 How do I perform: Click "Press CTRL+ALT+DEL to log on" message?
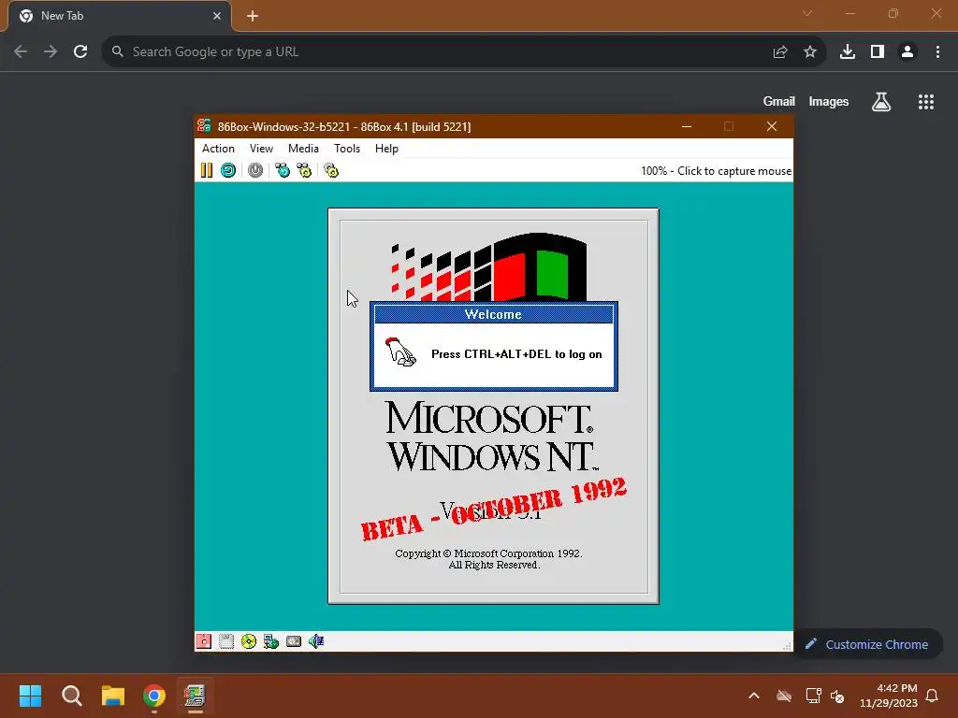(516, 354)
